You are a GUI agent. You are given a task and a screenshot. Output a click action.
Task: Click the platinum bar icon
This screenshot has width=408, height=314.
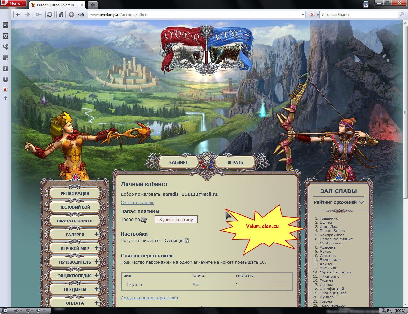143,220
